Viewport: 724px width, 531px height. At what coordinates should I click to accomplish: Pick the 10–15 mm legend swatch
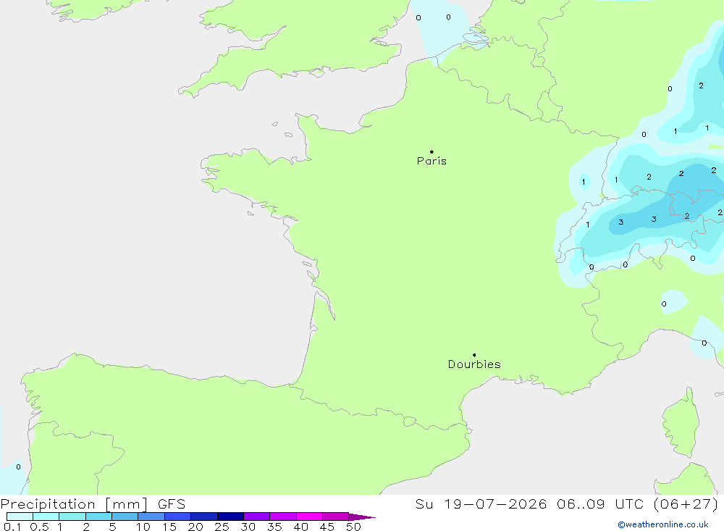coord(151,517)
